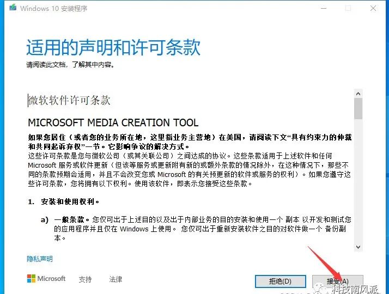Click the license scrollbar up arrow
Screen dimensions: 389x294
[358, 94]
